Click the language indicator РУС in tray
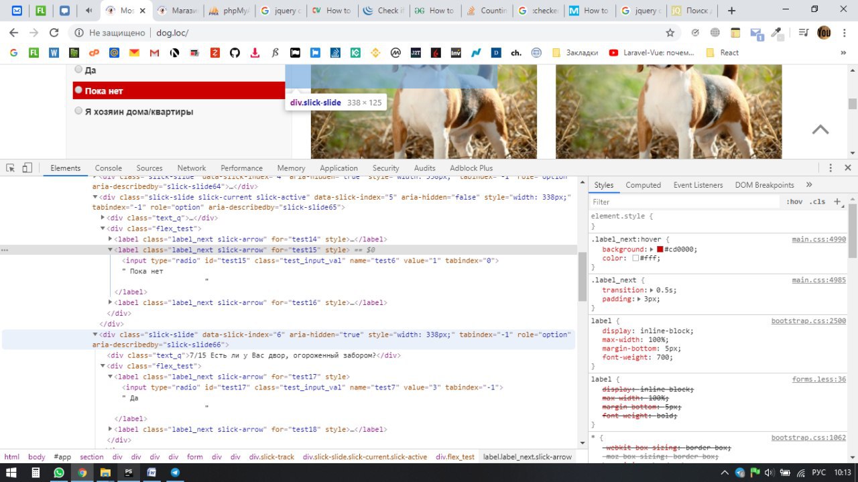 point(818,473)
